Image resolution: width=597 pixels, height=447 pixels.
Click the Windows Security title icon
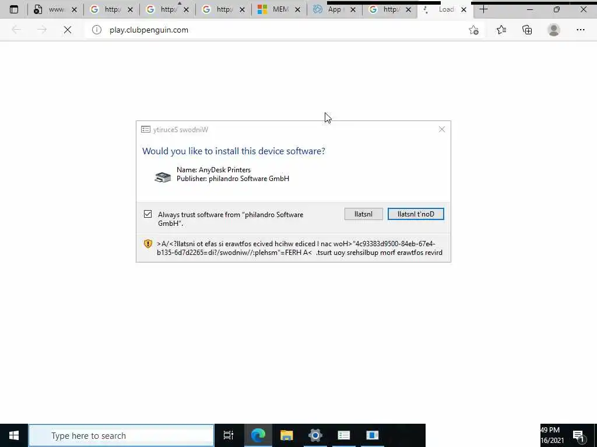pyautogui.click(x=145, y=130)
